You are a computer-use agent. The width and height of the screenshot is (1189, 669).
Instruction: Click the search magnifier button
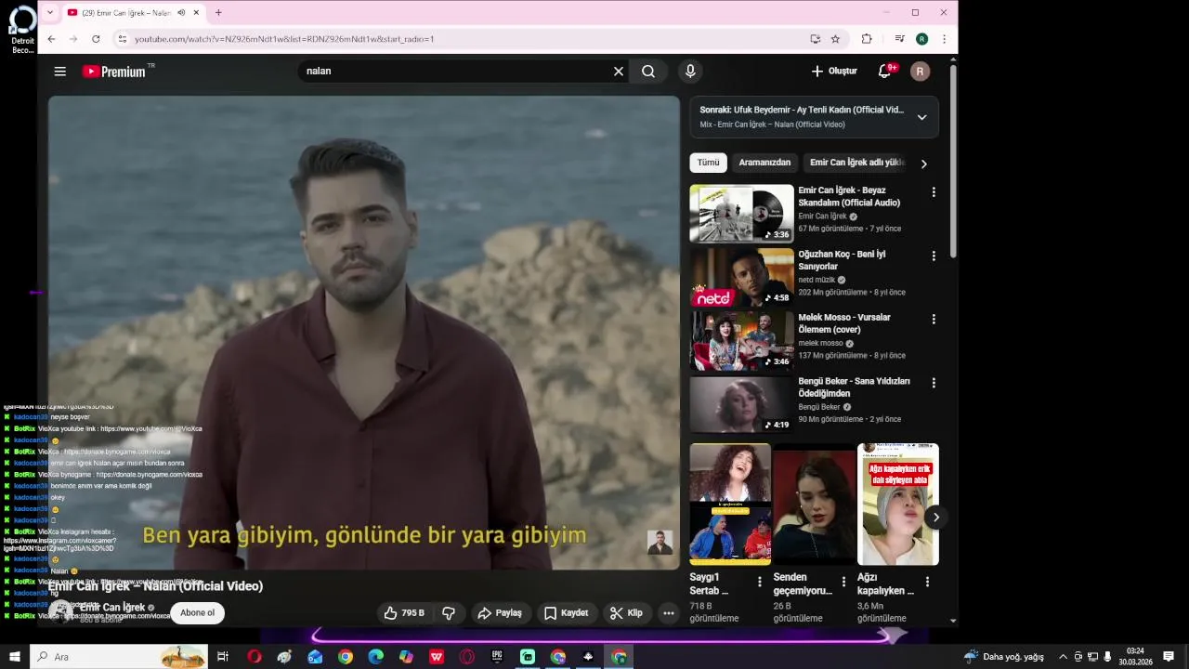(648, 72)
